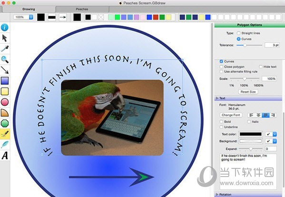Click the large black stroke color well
The width and height of the screenshot is (285, 197).
[41, 17]
